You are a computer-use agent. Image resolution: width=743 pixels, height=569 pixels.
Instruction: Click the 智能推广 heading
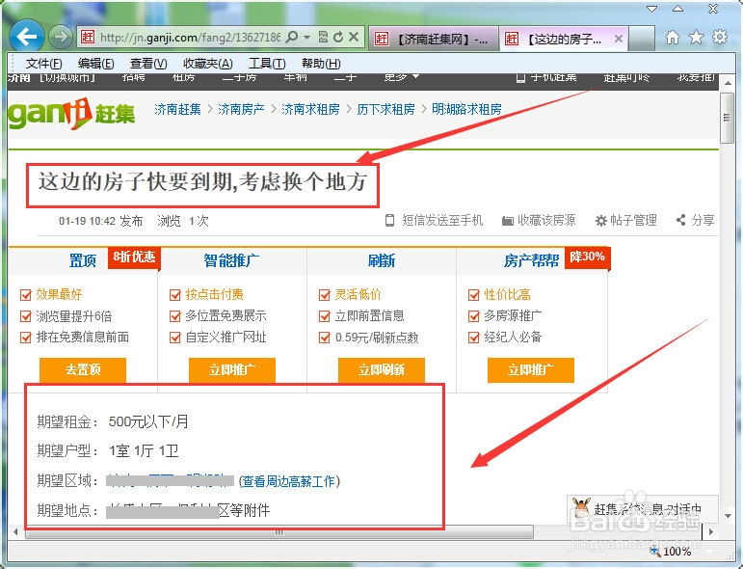pos(231,260)
